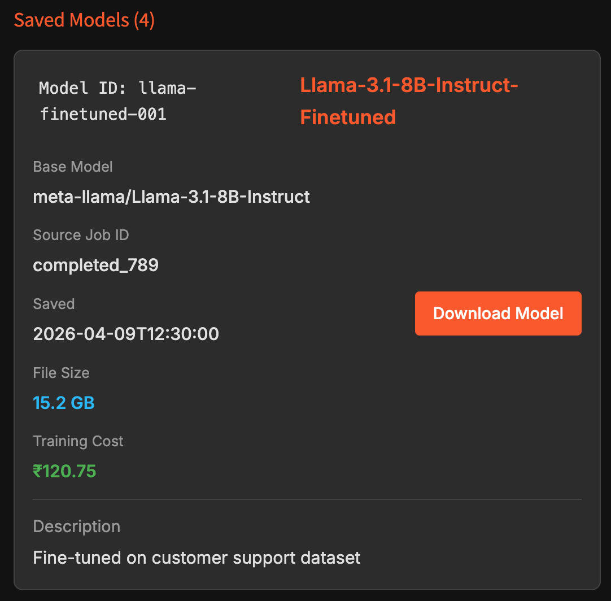Select the meta-llama/Llama-3.1-8B-Instruct base model value
The height and width of the screenshot is (601, 611).
(x=172, y=197)
